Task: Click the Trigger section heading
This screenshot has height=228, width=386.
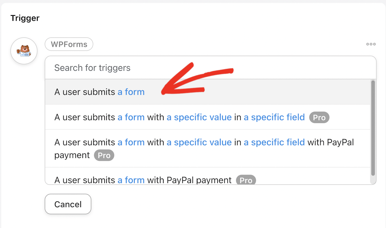Action: (x=25, y=18)
